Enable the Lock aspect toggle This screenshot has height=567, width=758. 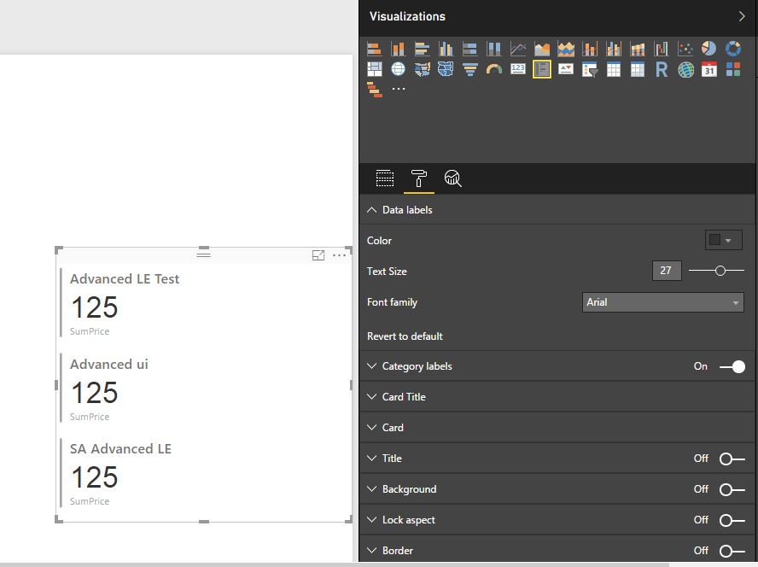coord(732,520)
